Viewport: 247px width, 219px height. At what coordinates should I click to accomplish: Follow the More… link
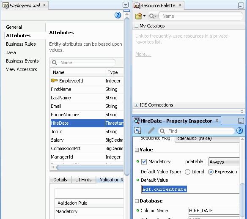(x=143, y=54)
